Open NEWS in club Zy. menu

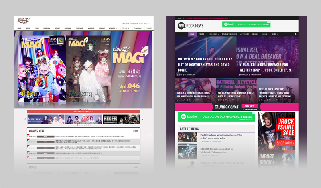(x=19, y=28)
